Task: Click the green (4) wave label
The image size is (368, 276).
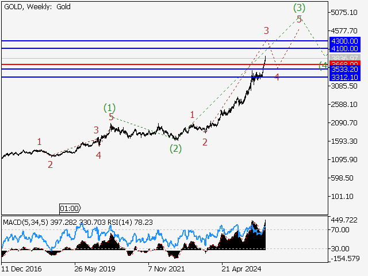Action: coord(324,66)
